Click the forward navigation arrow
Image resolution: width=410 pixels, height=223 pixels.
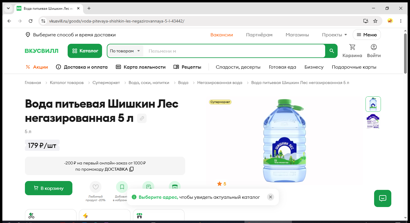(20, 21)
